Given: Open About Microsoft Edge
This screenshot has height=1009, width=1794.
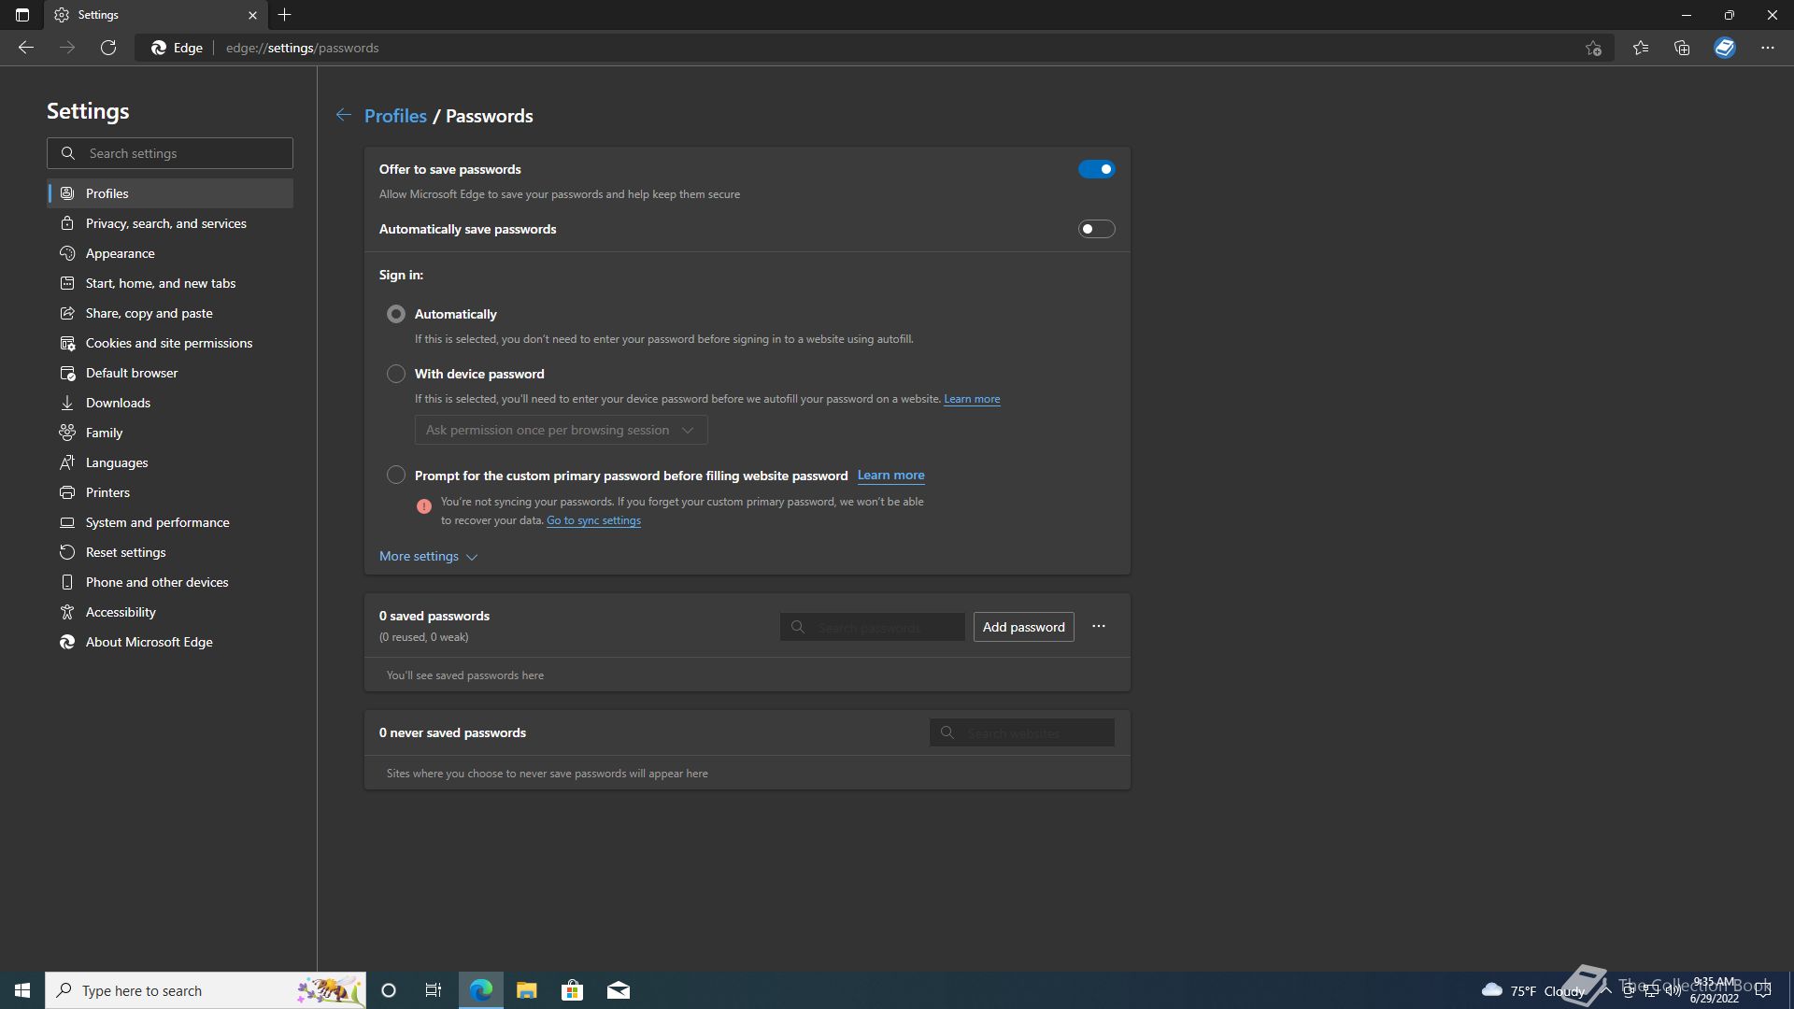Looking at the screenshot, I should pos(170,642).
